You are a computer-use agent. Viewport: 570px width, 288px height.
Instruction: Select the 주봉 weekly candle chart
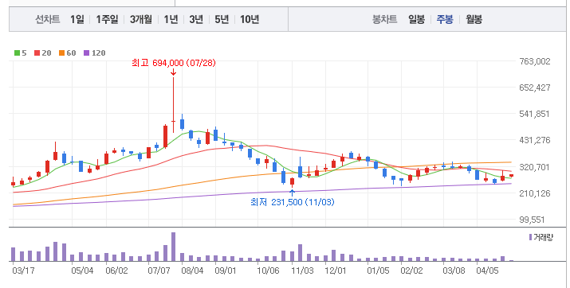(445, 19)
